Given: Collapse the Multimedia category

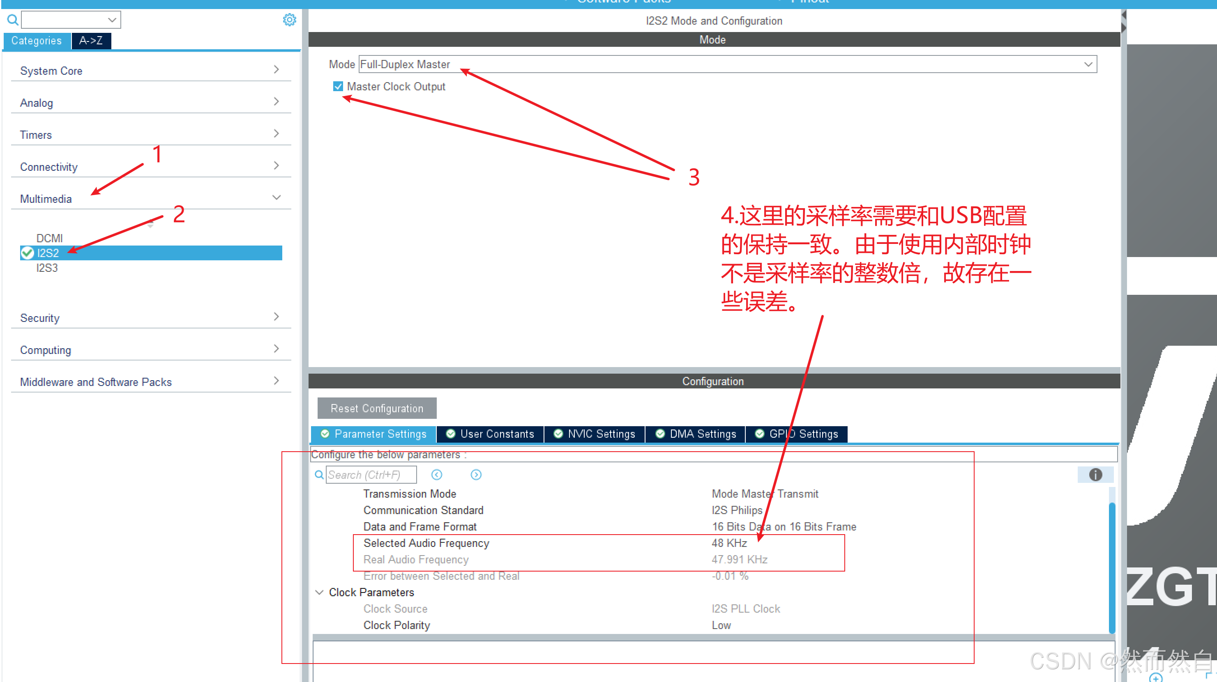Looking at the screenshot, I should [x=277, y=198].
